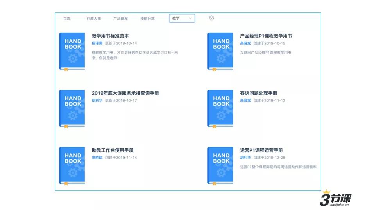Open 助教工作台使用手册 handbook cover
Image resolution: width=374 pixels, height=210 pixels.
72,166
